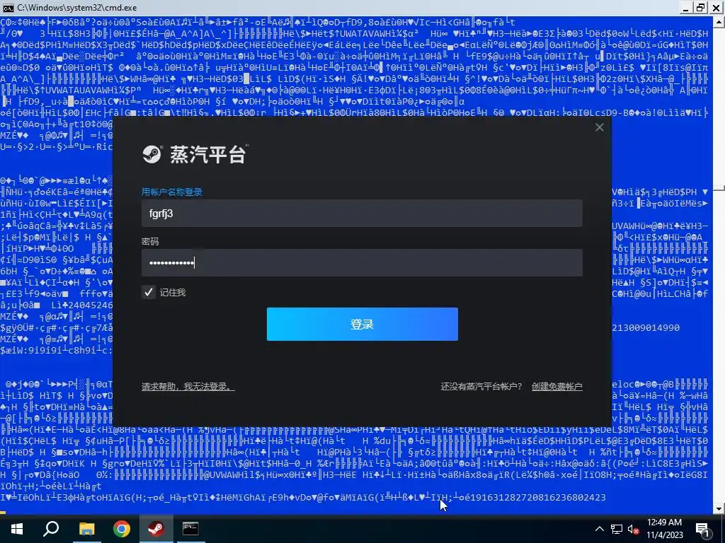Show hidden tray icons chevron

coord(599,529)
